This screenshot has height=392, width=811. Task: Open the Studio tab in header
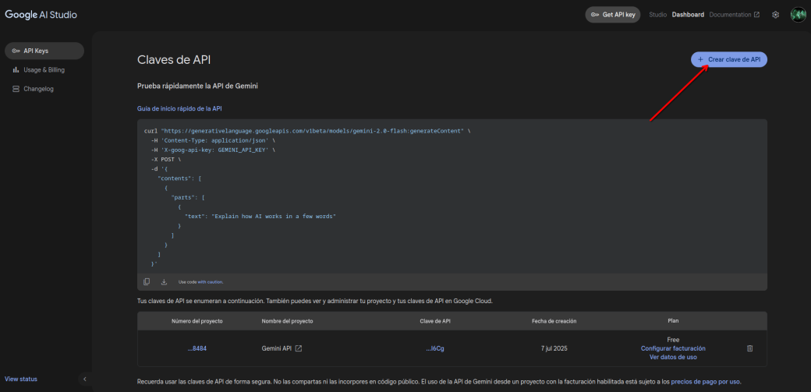click(x=657, y=15)
